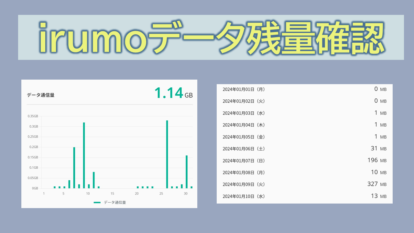Click the 10 MB usage value
Image resolution: width=414 pixels, height=233 pixels.
tap(379, 172)
